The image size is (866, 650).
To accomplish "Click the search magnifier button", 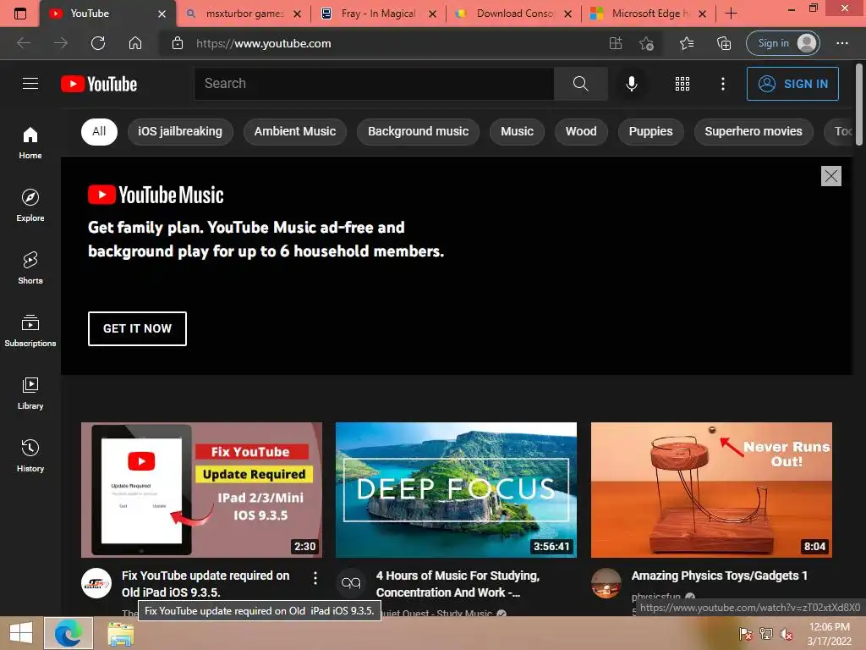I will (x=580, y=84).
